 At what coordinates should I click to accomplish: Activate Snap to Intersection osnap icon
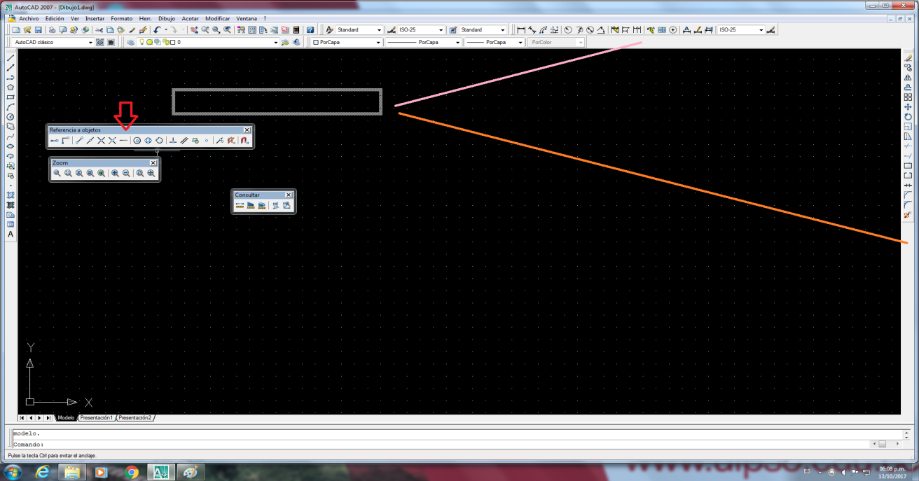(102, 140)
